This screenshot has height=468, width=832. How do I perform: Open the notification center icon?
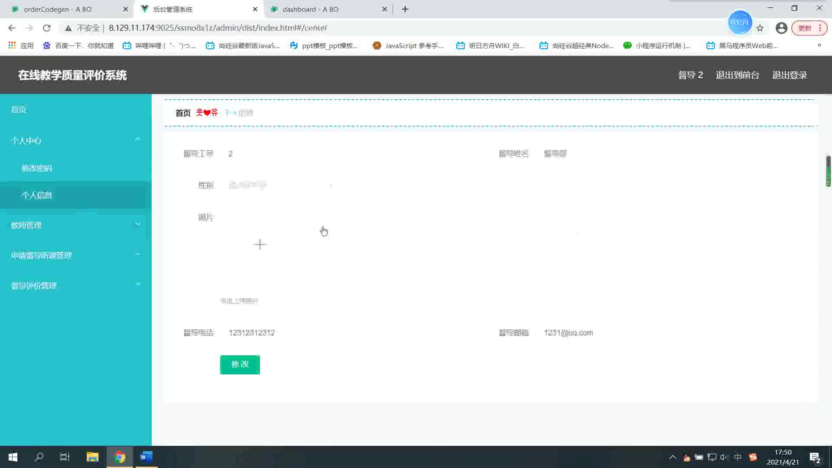(815, 457)
